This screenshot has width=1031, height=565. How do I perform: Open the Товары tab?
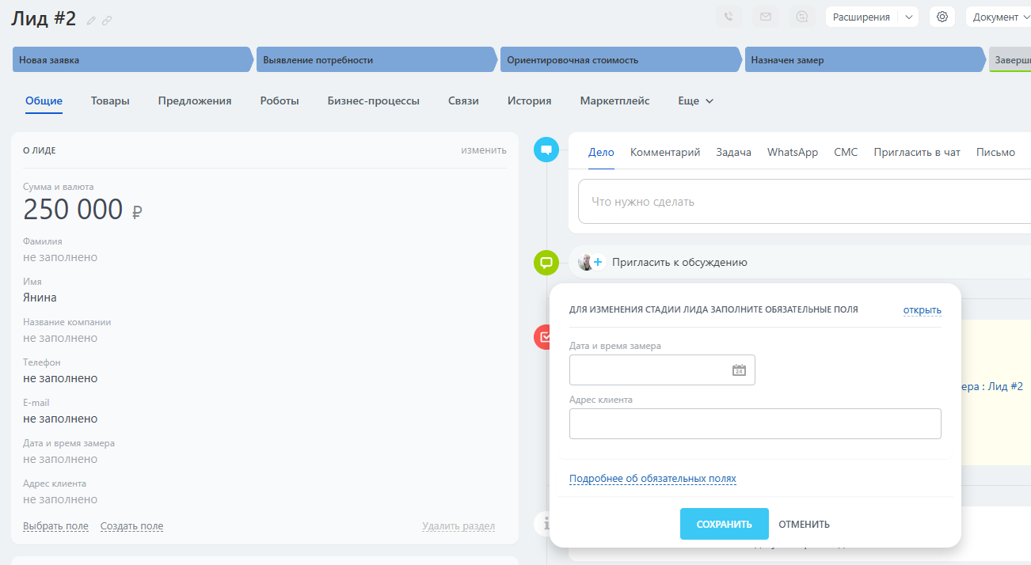pyautogui.click(x=110, y=101)
